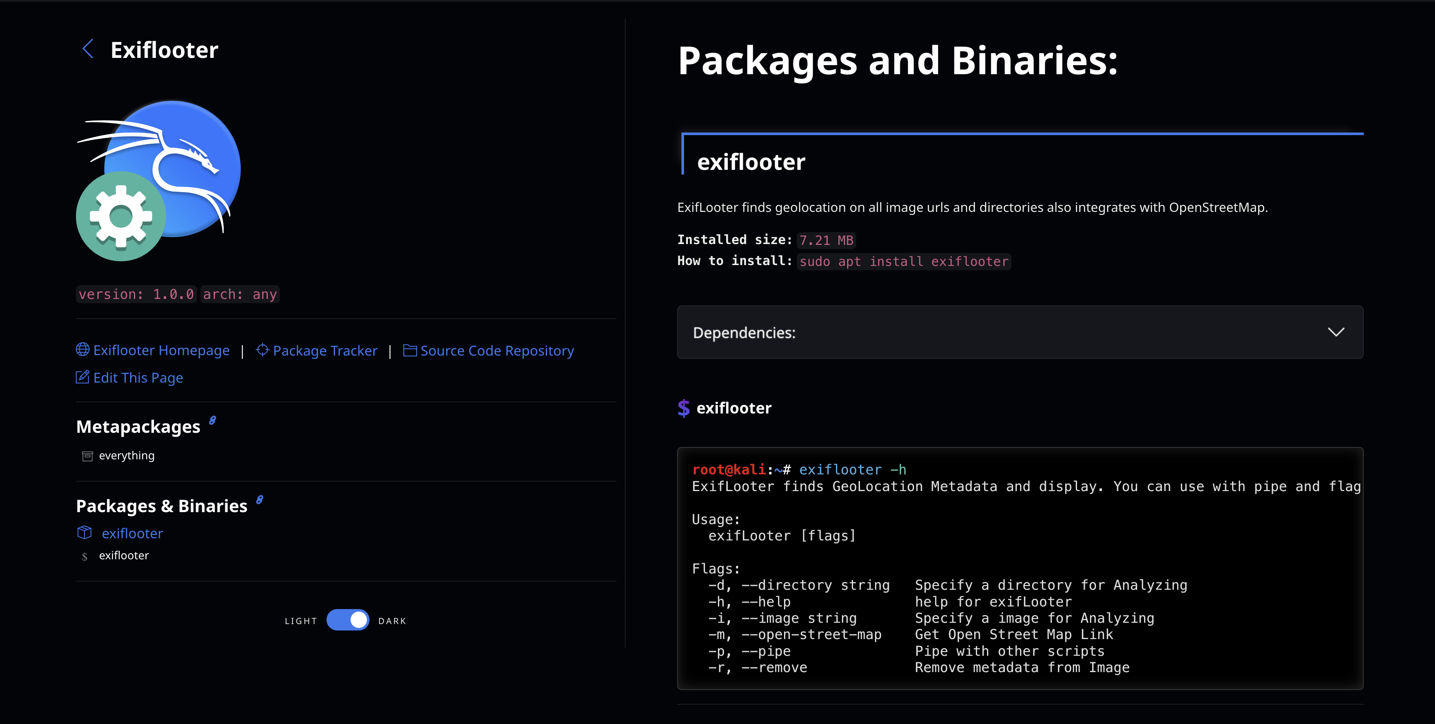Click the crosshair icon beside Package Tracker

tap(262, 350)
